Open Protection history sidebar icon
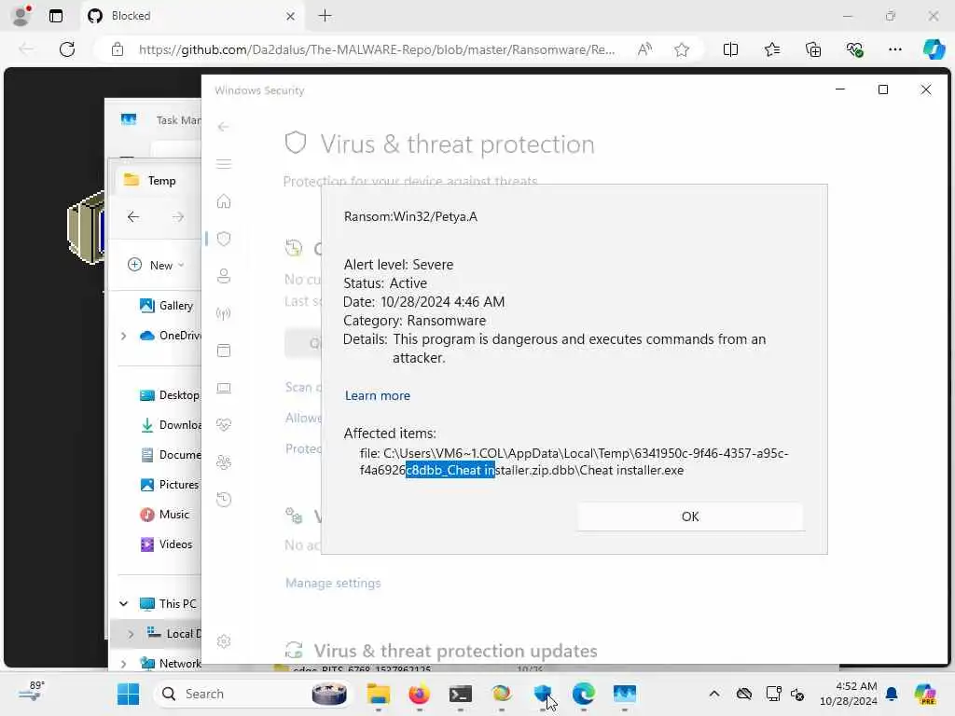The width and height of the screenshot is (955, 716). pyautogui.click(x=224, y=500)
